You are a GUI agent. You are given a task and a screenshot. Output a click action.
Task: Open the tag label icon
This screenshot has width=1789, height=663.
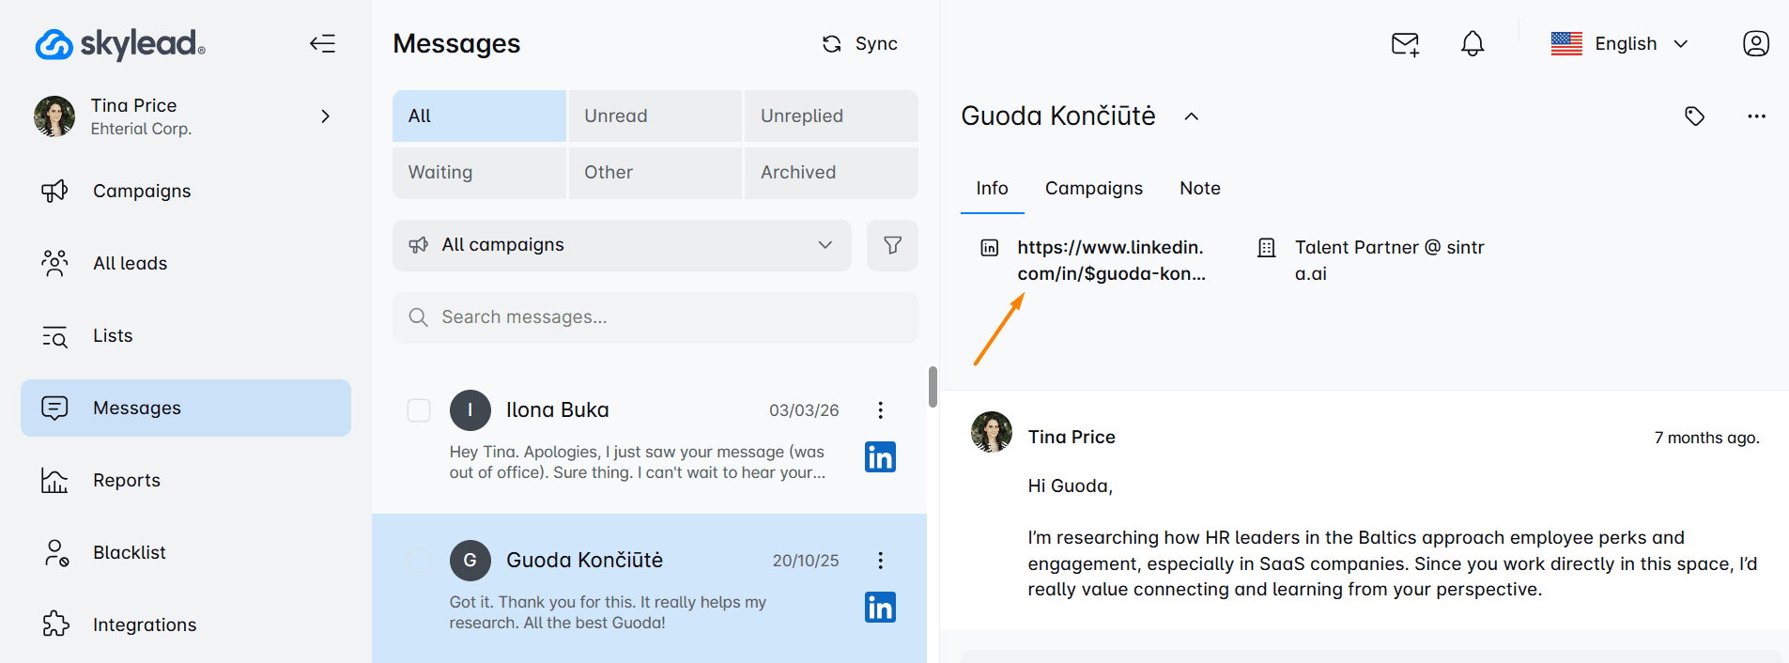1694,116
